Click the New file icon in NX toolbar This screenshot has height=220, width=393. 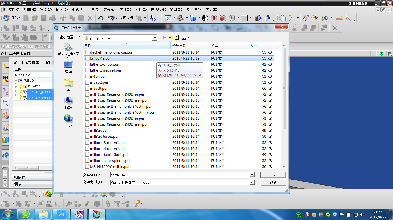click(26, 18)
